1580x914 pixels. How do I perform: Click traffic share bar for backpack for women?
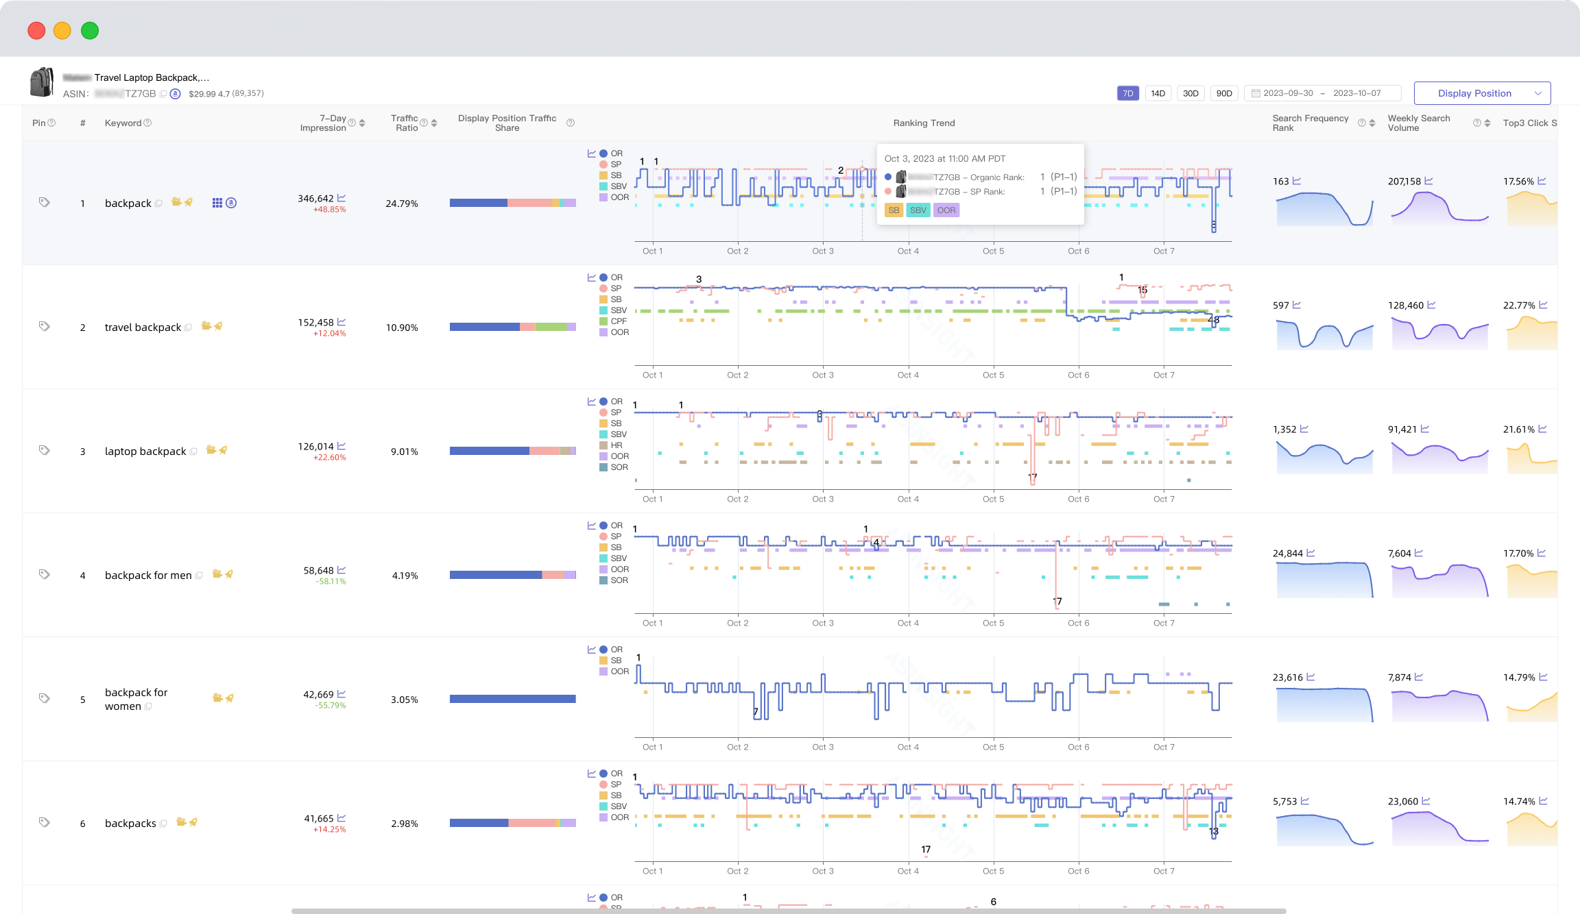(x=512, y=699)
